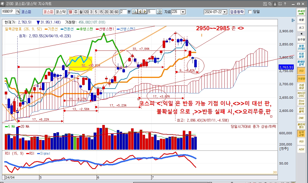Screen dimensions: 308x183
Task: Click the 20 MA volume legend
Action: point(23,126)
